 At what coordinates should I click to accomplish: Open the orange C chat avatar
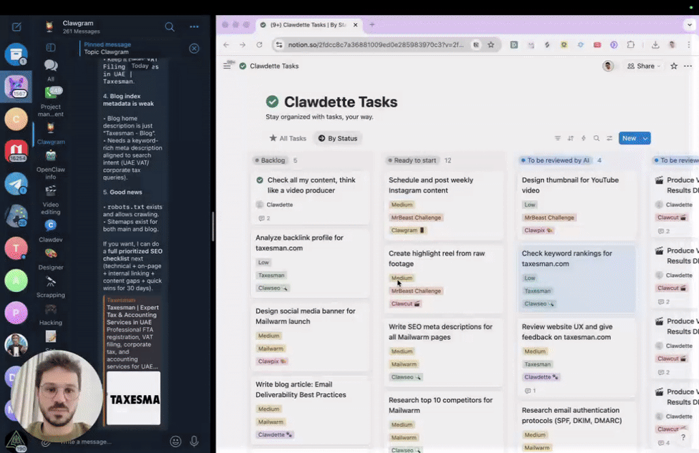(x=16, y=119)
